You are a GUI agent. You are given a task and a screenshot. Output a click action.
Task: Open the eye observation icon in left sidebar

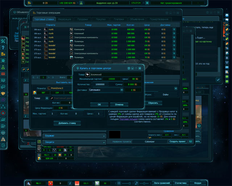click(3, 133)
